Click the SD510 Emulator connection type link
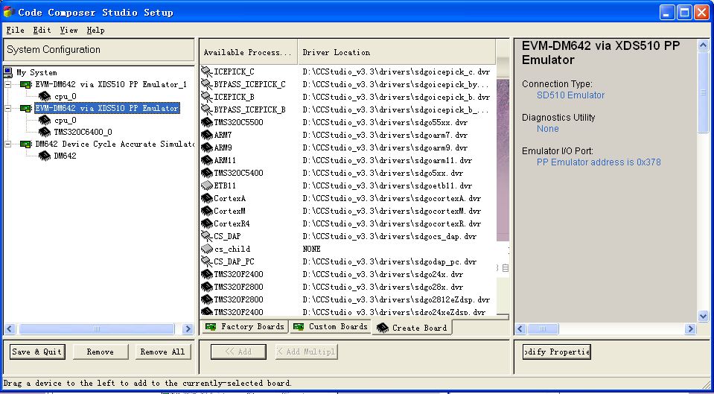The width and height of the screenshot is (714, 394). pos(570,95)
